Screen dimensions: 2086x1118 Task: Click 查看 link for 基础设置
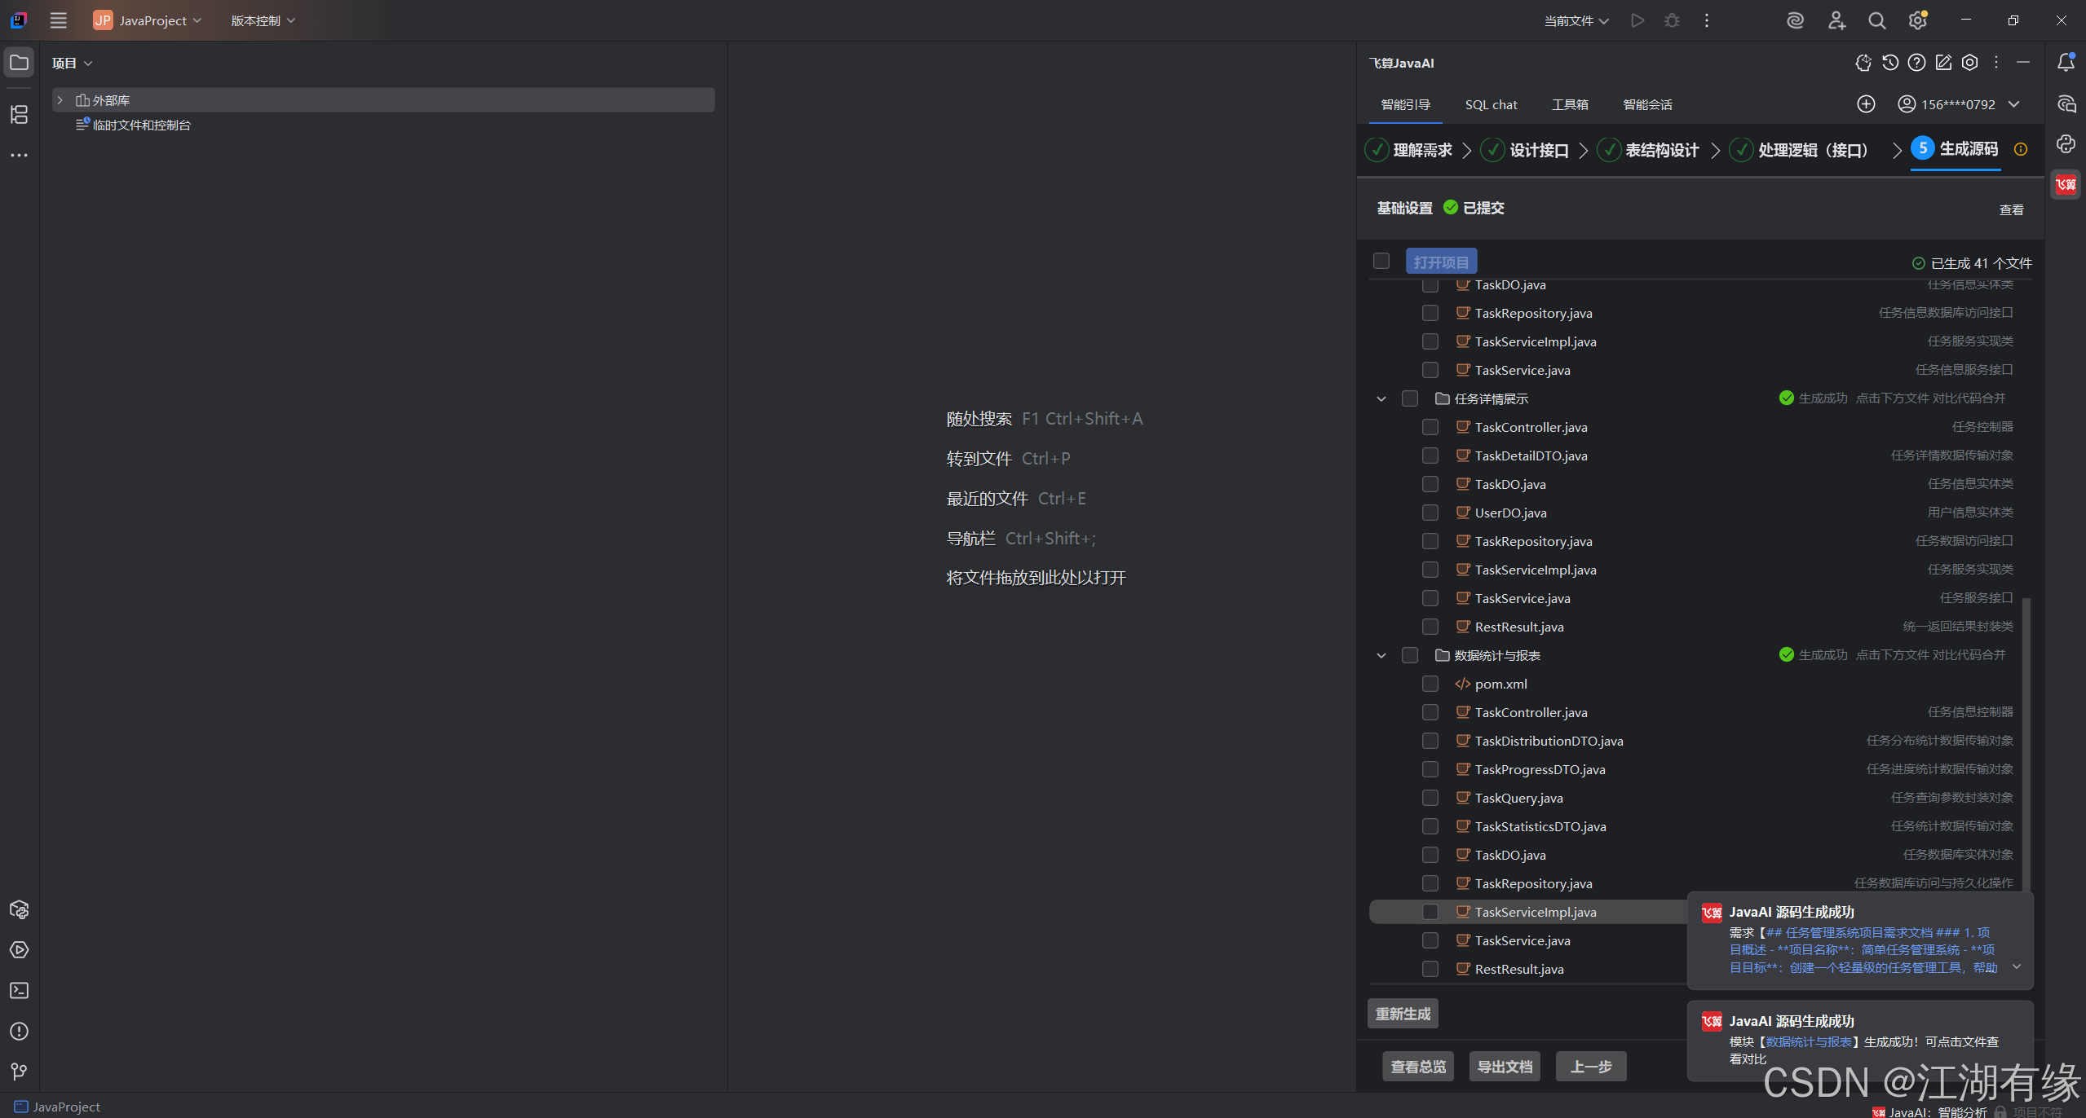[x=2011, y=209]
